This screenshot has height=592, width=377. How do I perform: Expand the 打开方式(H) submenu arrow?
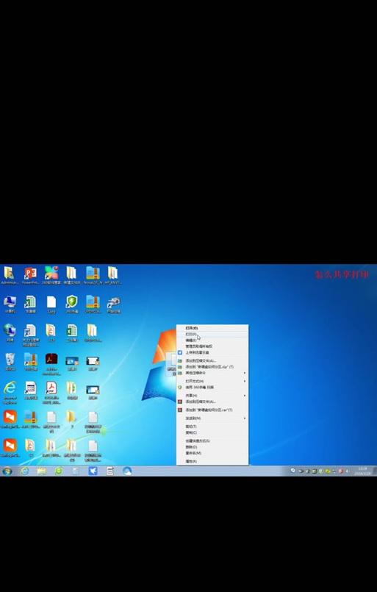[245, 381]
